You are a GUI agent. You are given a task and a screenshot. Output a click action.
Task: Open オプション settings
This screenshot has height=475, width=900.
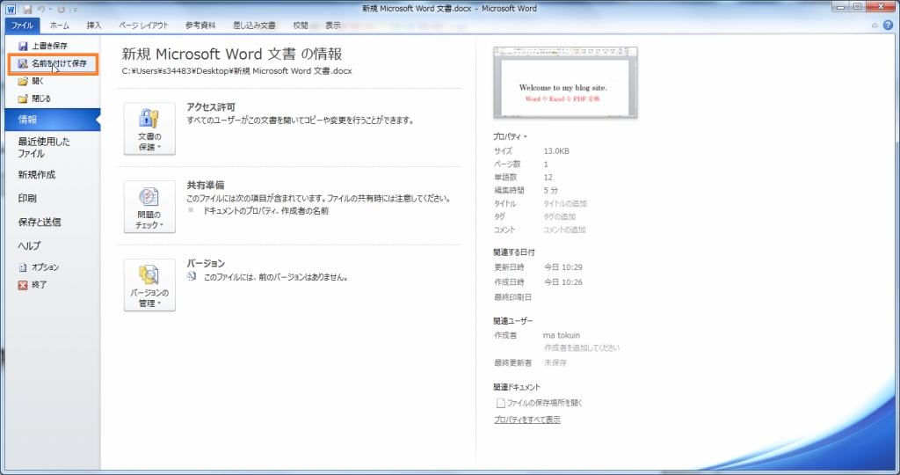pyautogui.click(x=39, y=267)
